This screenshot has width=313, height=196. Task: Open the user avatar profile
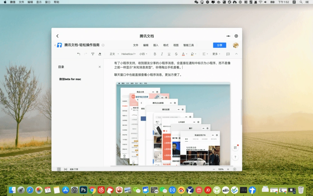click(x=236, y=45)
